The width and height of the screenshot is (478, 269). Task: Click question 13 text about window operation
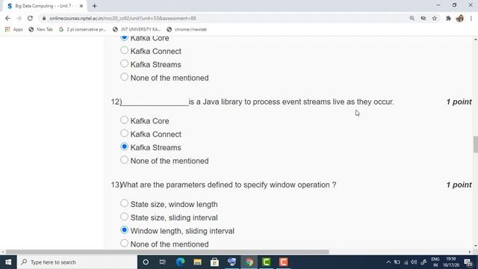[224, 185]
